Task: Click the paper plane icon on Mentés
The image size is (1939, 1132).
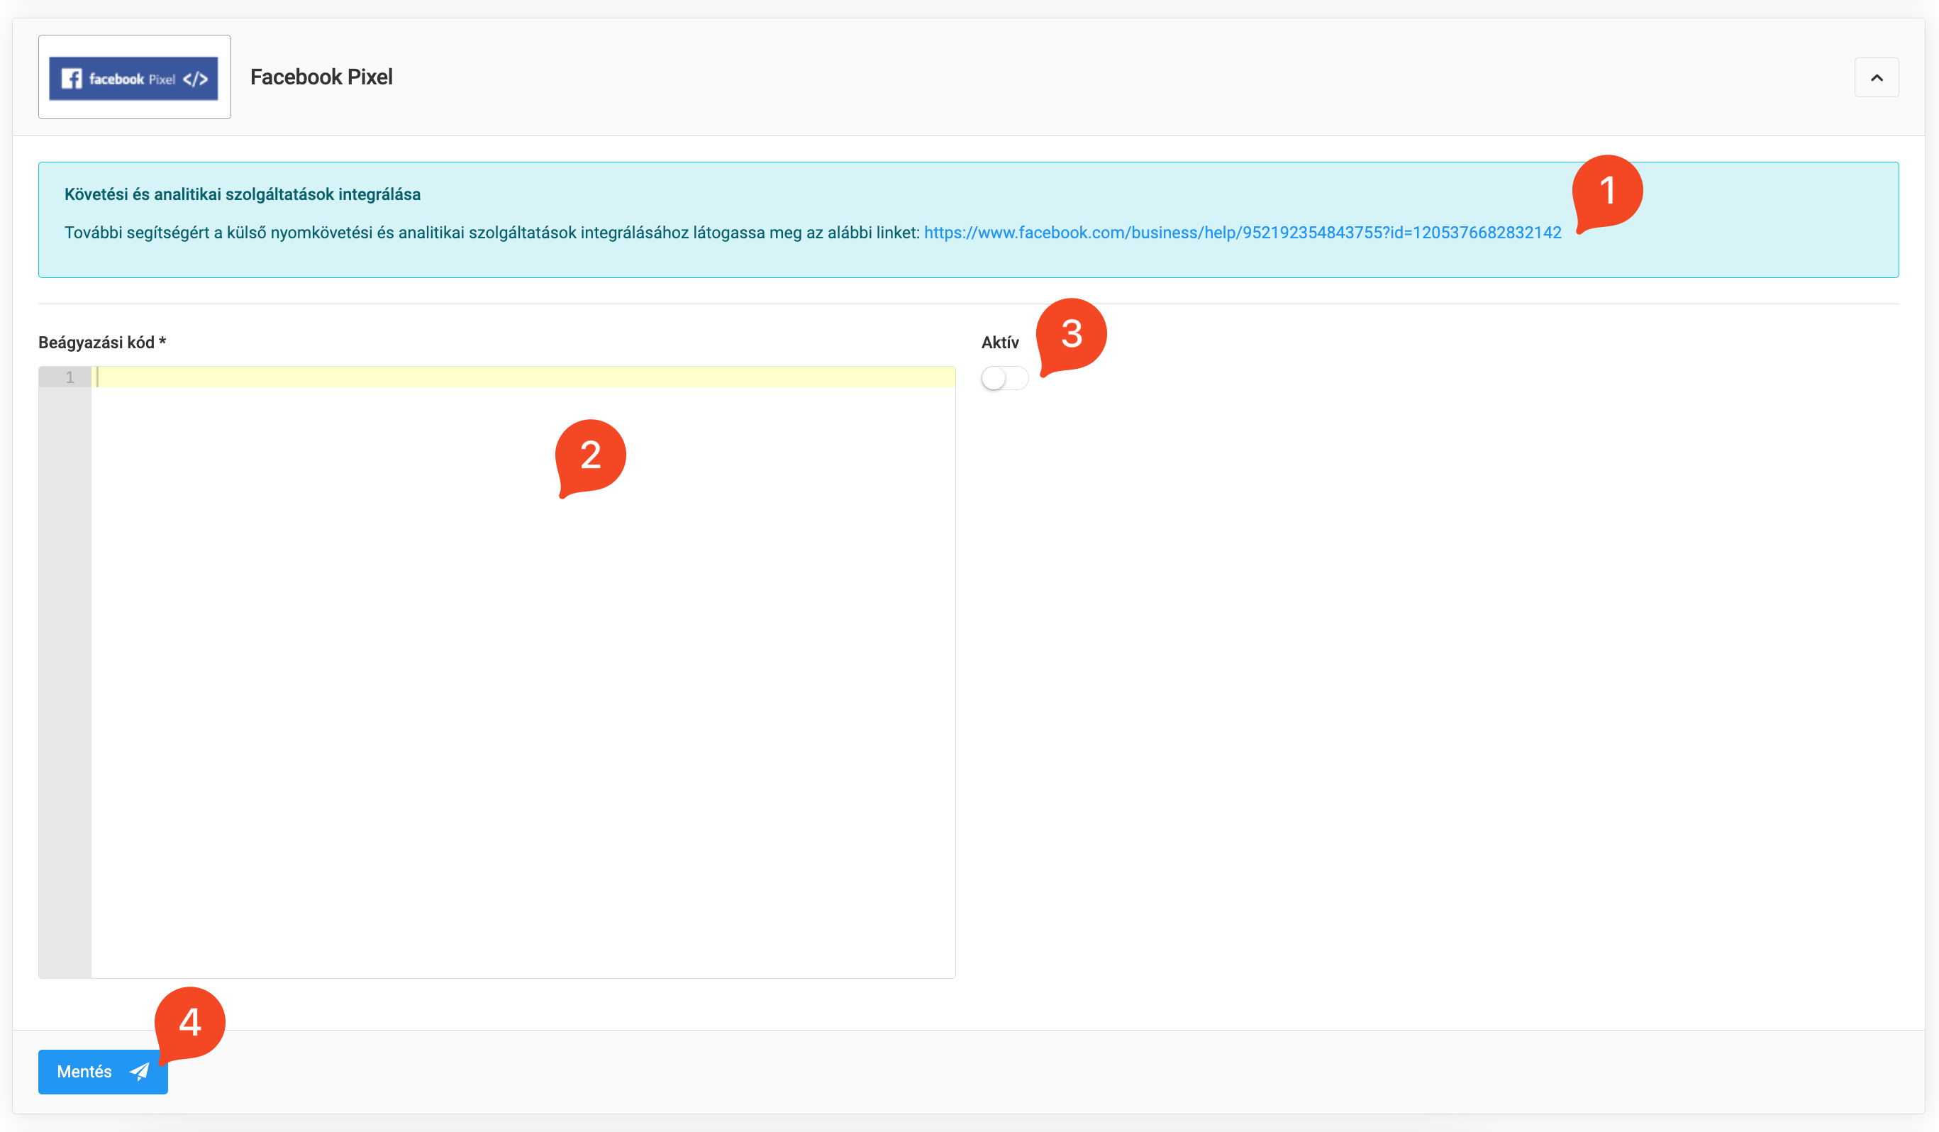Action: [x=140, y=1071]
